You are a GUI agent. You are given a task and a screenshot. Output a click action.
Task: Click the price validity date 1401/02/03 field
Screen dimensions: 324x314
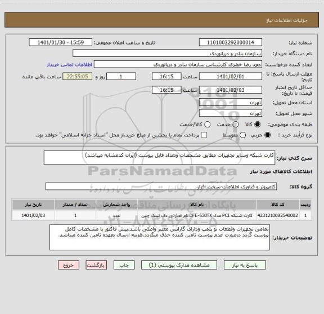pos(231,90)
